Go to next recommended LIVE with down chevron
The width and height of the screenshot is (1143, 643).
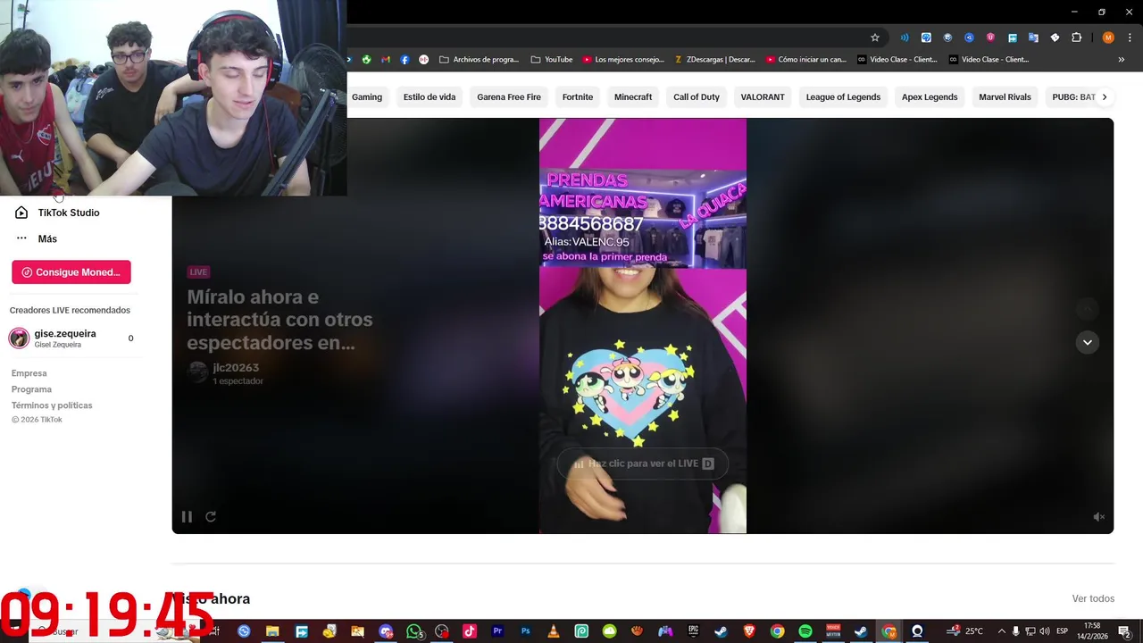click(1087, 342)
